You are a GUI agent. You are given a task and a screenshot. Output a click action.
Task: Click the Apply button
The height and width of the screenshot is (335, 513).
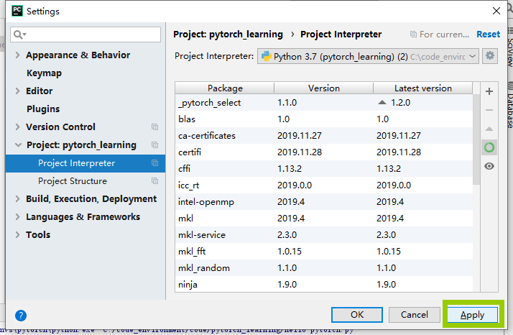473,315
